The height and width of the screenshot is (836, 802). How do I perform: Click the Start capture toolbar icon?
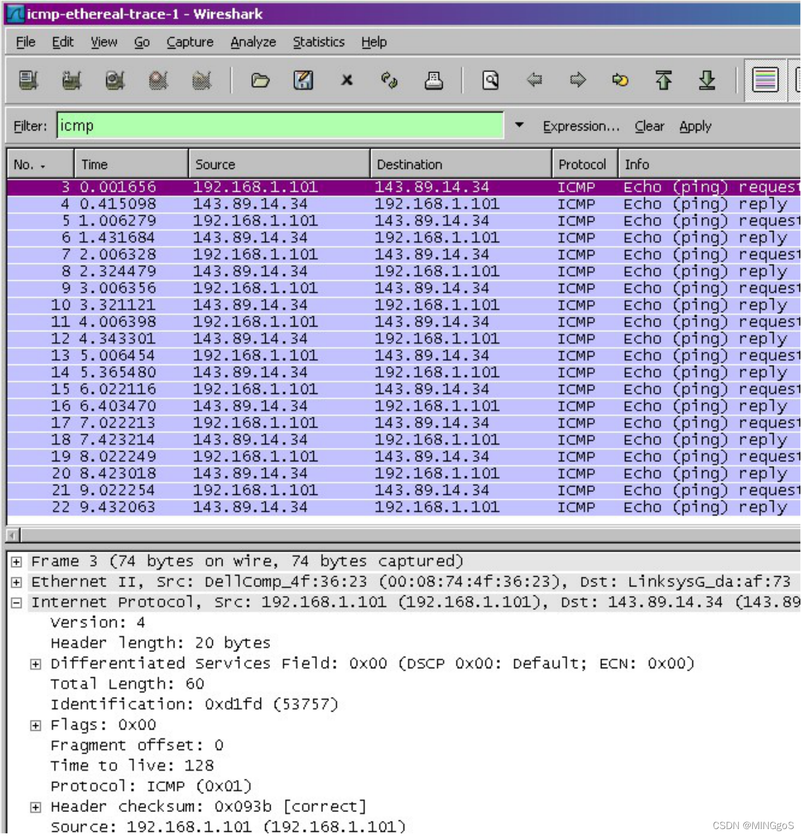pyautogui.click(x=115, y=81)
